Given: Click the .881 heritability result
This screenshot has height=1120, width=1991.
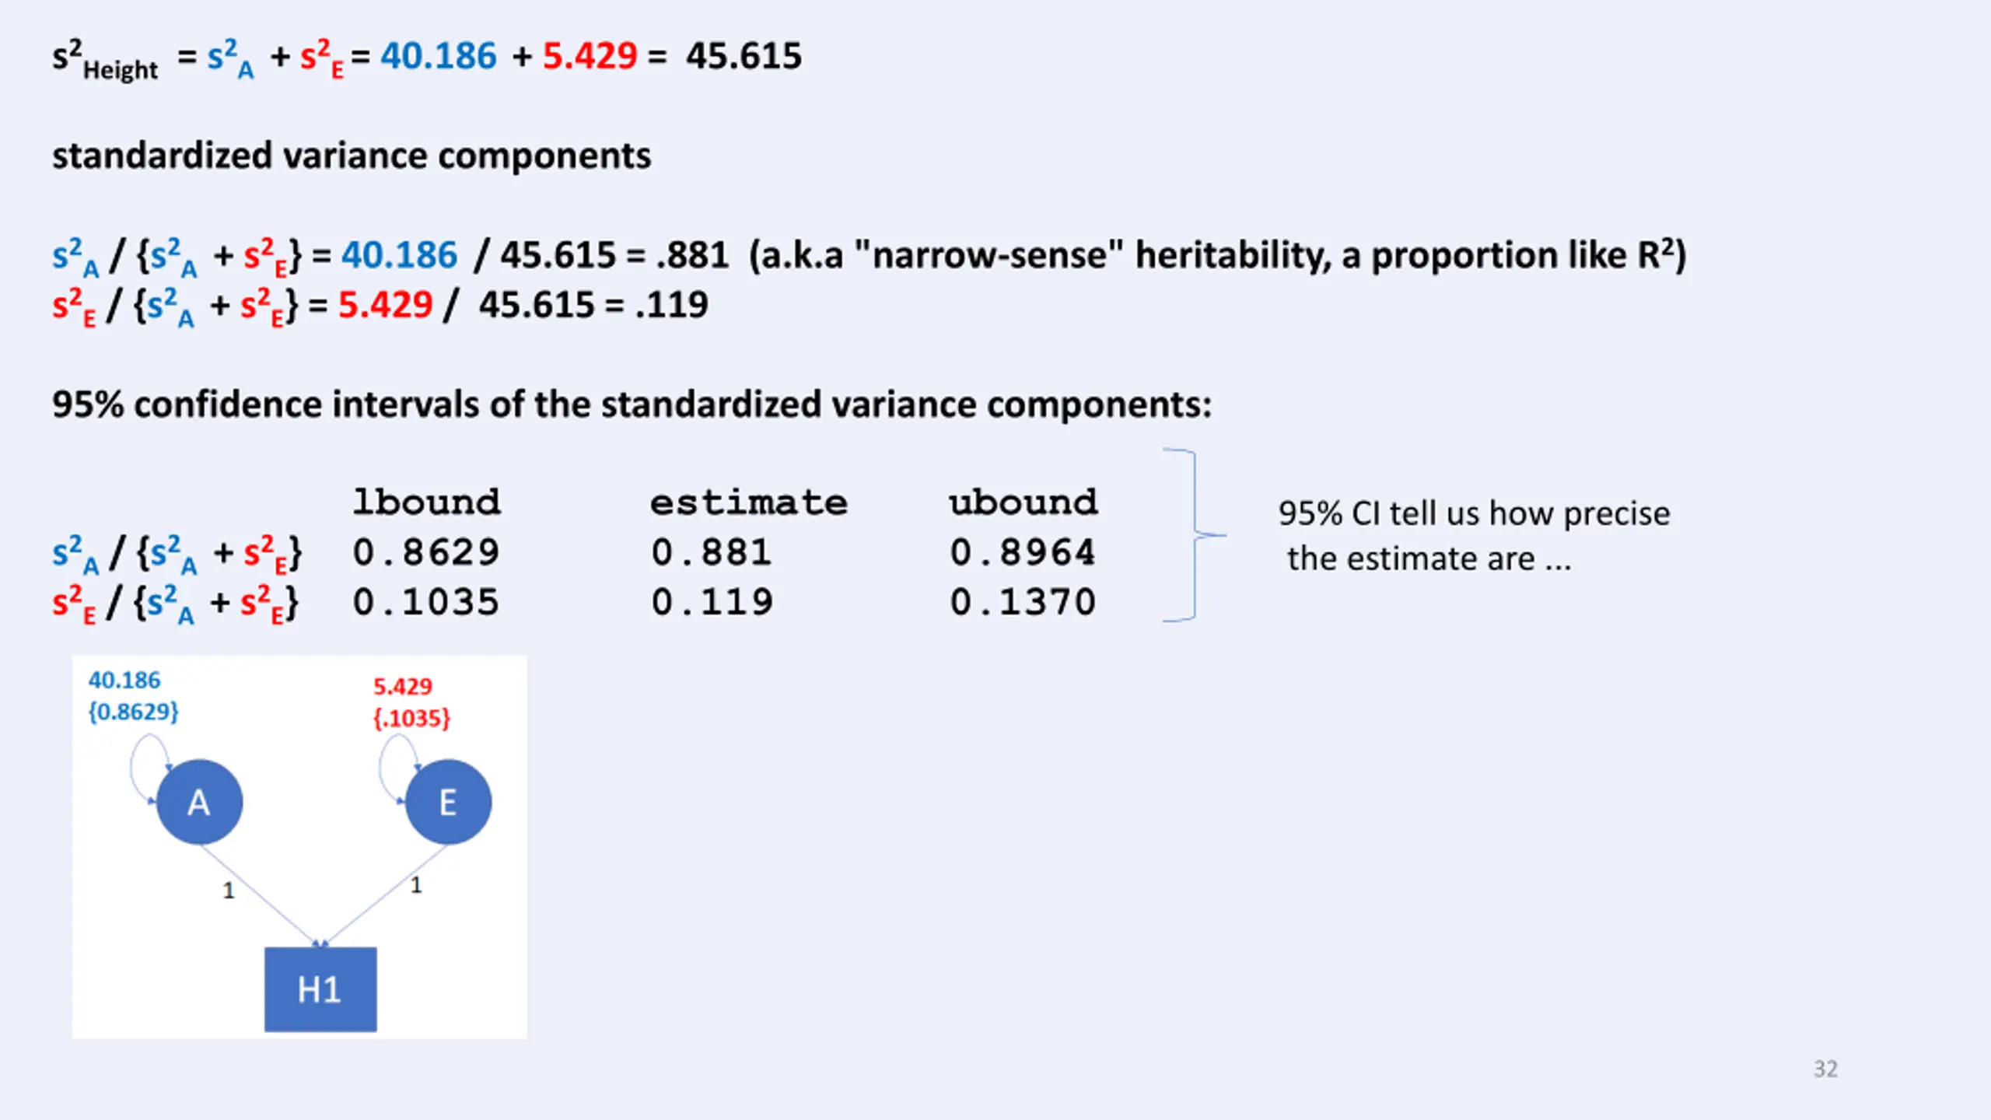Looking at the screenshot, I should [693, 255].
